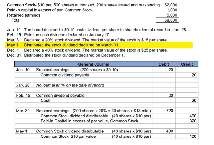Viewport: 214px width, 145px height.
Task: Select the Dec. 31 distributed stock dividend line
Action: click(74, 55)
